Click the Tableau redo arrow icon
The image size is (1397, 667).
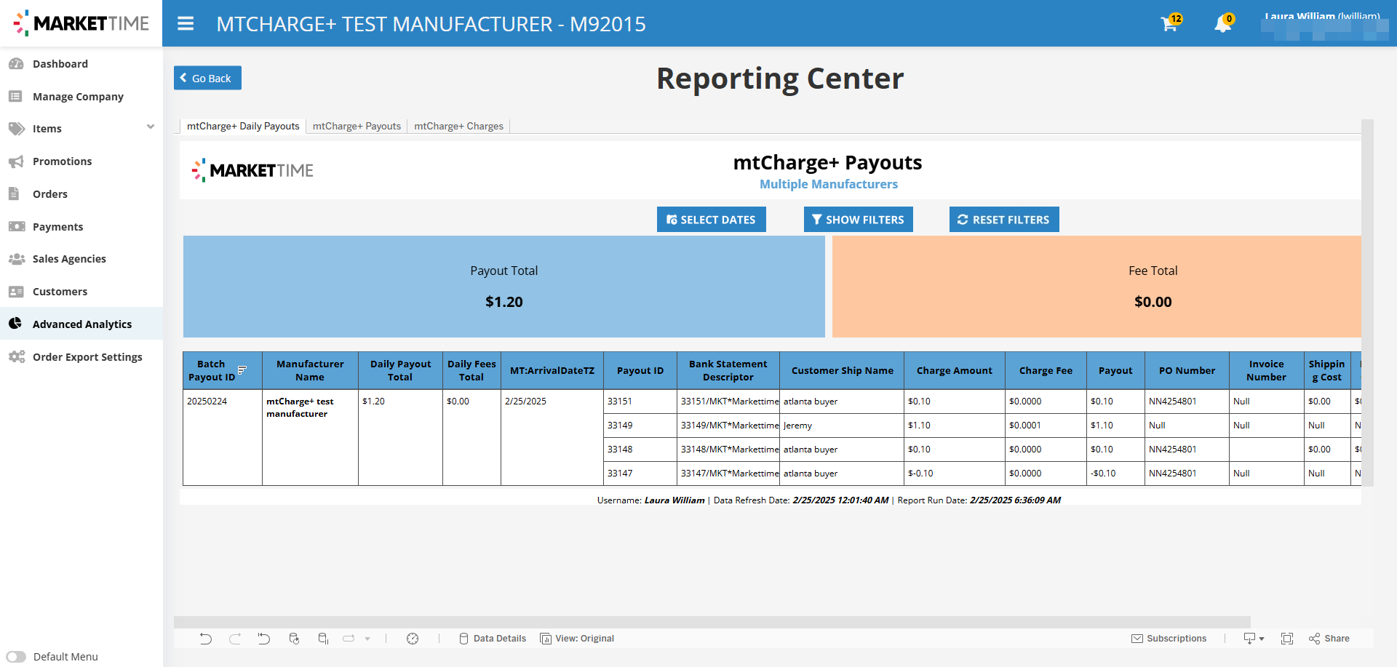click(235, 639)
